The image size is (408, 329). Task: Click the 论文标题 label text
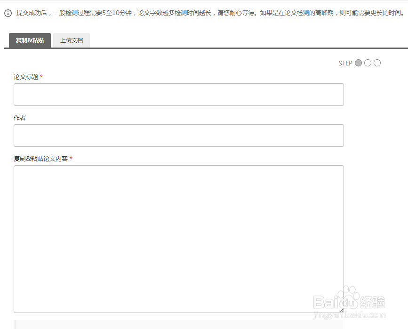(x=26, y=77)
